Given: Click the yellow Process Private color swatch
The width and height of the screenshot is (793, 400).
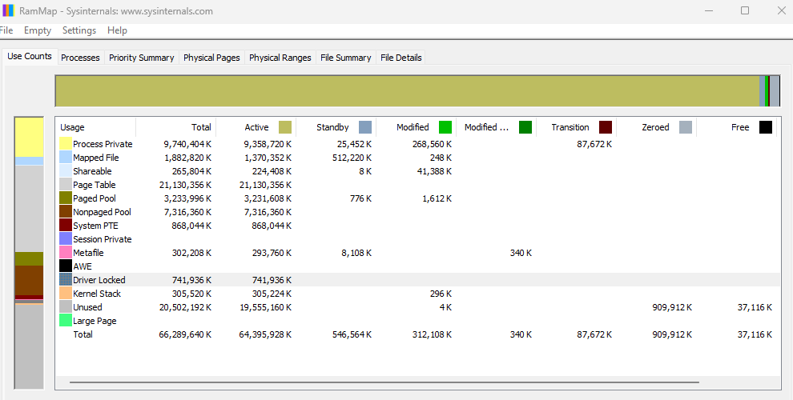Looking at the screenshot, I should pyautogui.click(x=66, y=144).
